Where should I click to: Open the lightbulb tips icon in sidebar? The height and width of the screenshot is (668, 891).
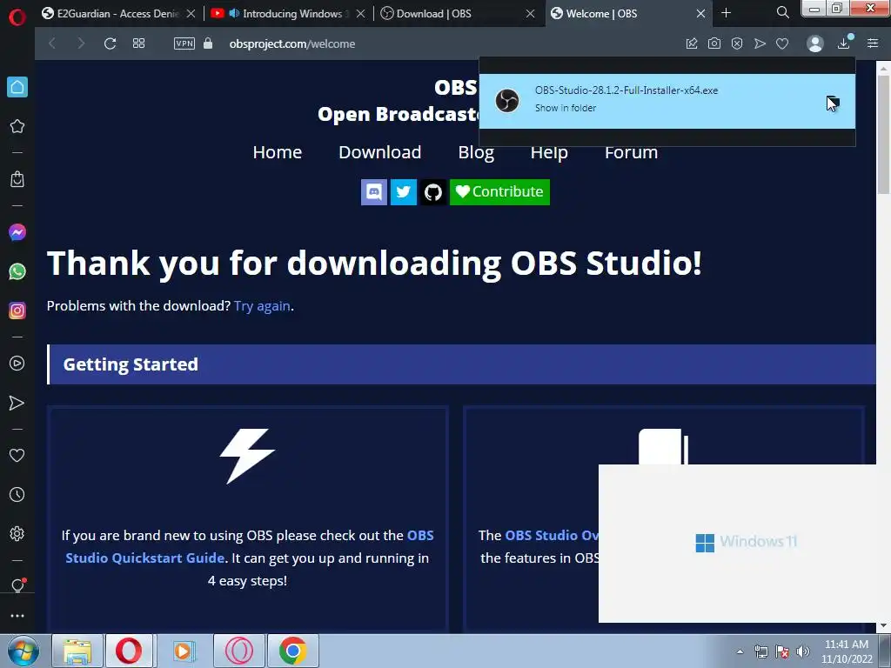click(x=17, y=585)
